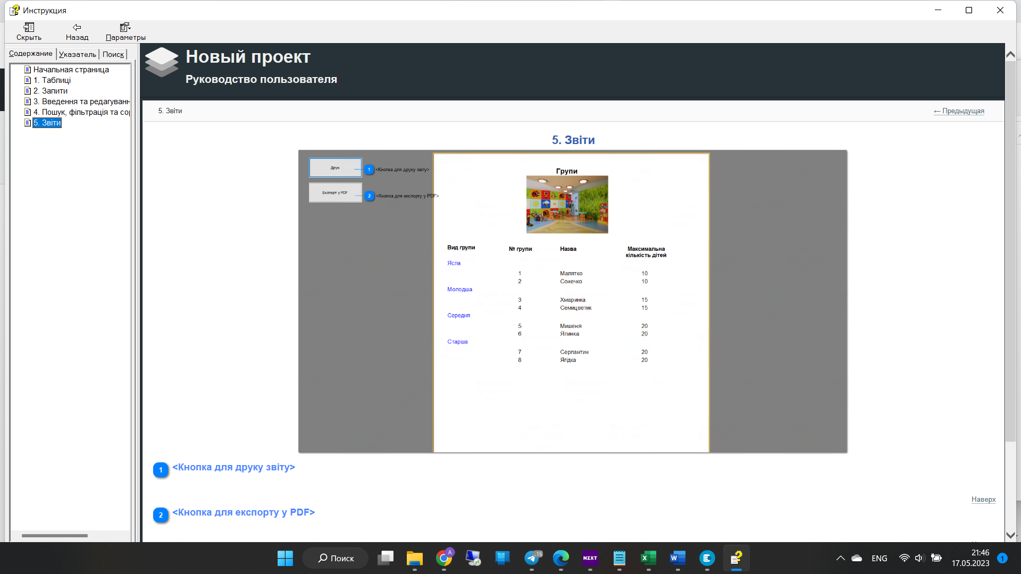Open the Параметры toolbar icon

pos(123,31)
